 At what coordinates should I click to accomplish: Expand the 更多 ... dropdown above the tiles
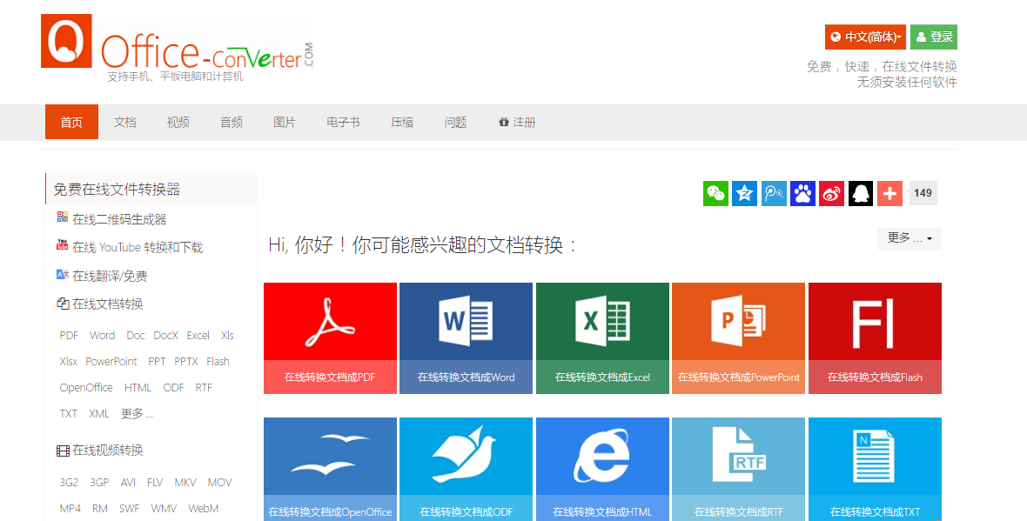tap(910, 238)
